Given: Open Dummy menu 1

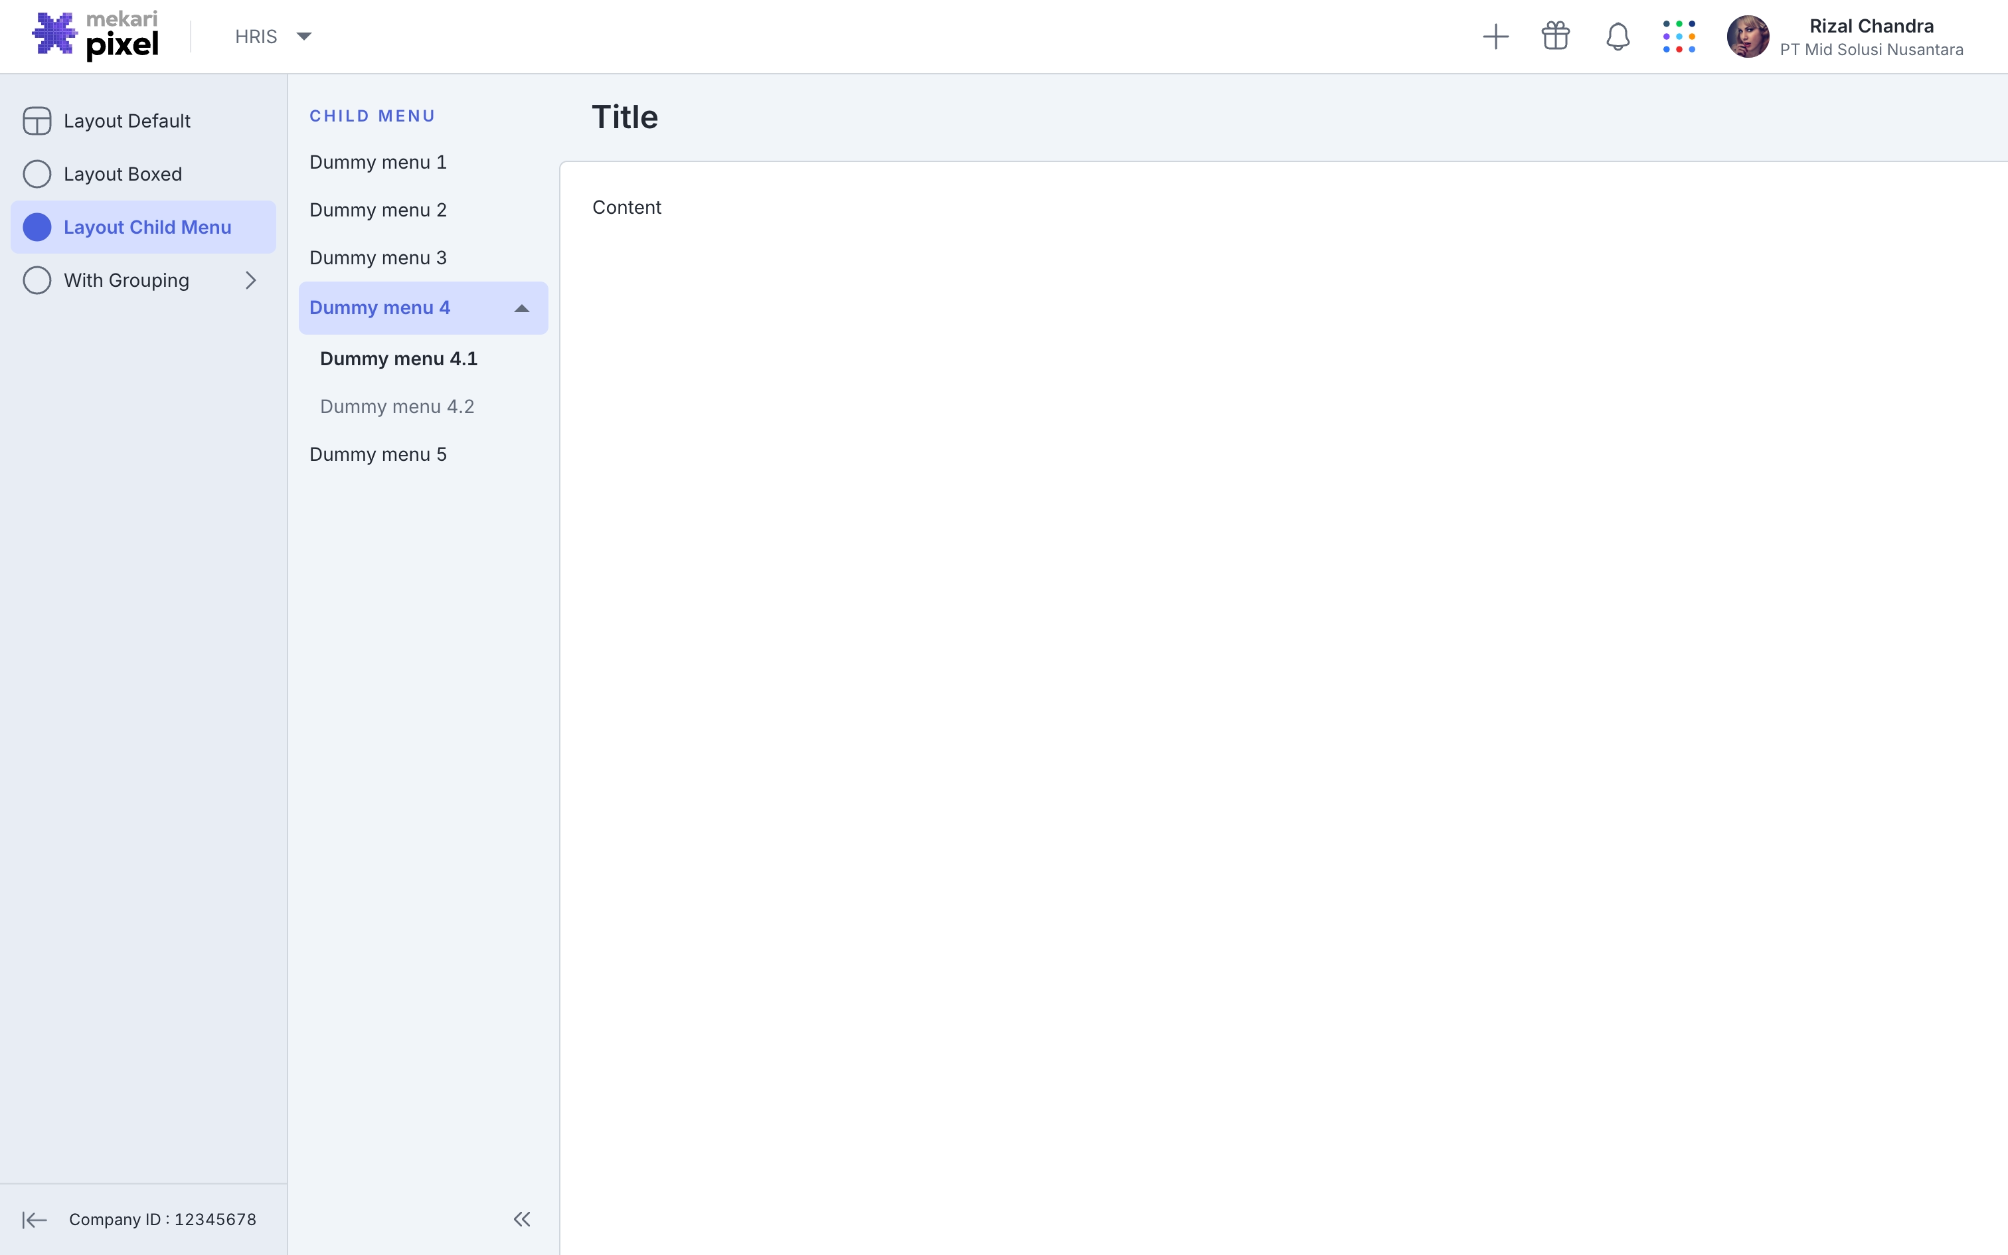Looking at the screenshot, I should 423,163.
